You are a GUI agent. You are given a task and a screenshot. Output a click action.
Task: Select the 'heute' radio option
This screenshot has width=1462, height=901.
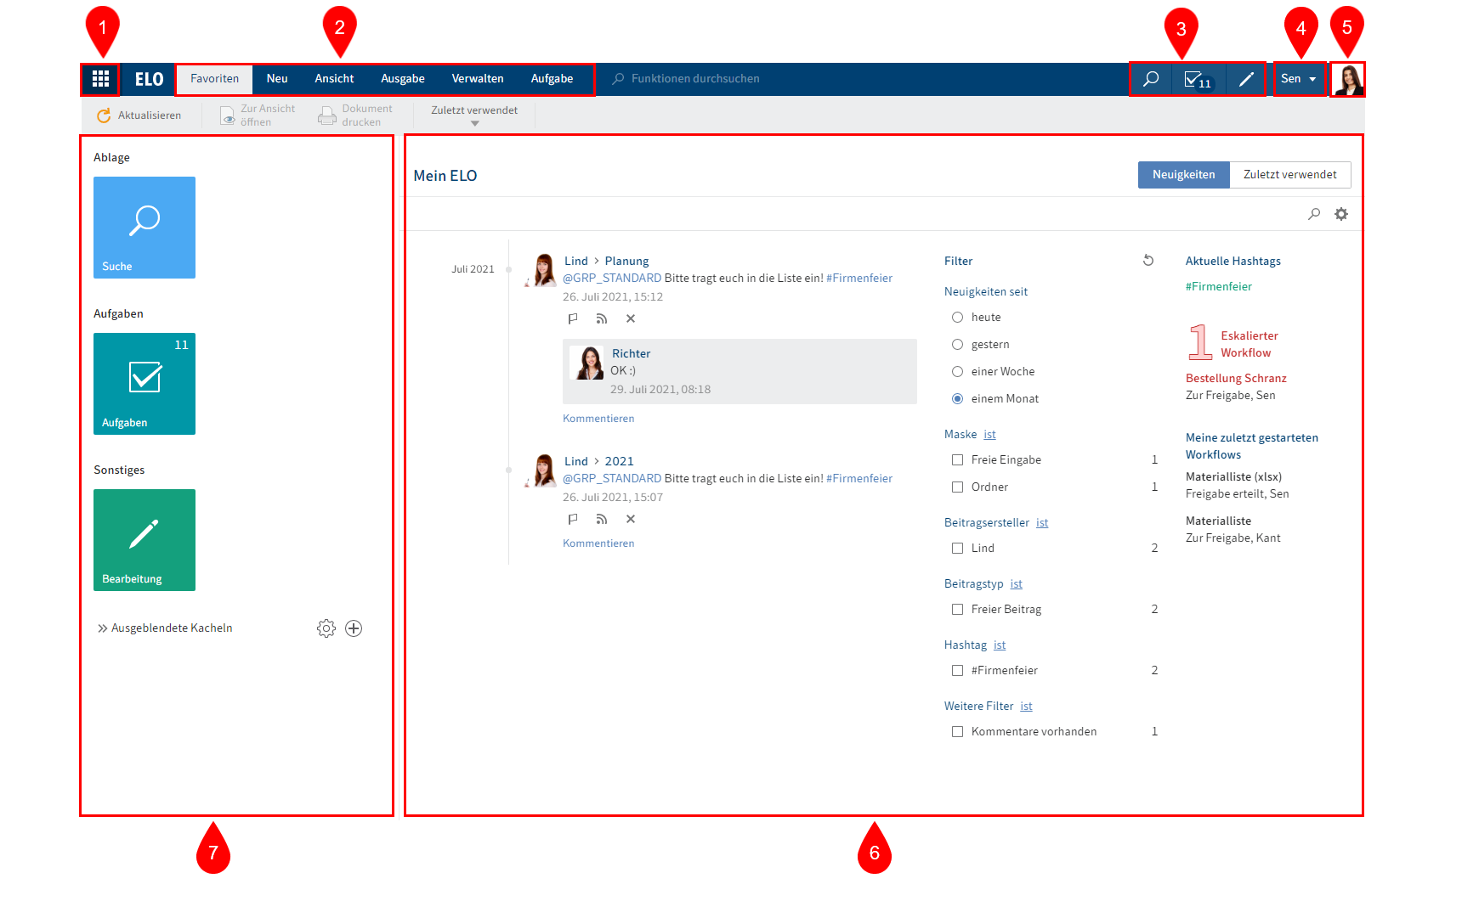click(957, 317)
